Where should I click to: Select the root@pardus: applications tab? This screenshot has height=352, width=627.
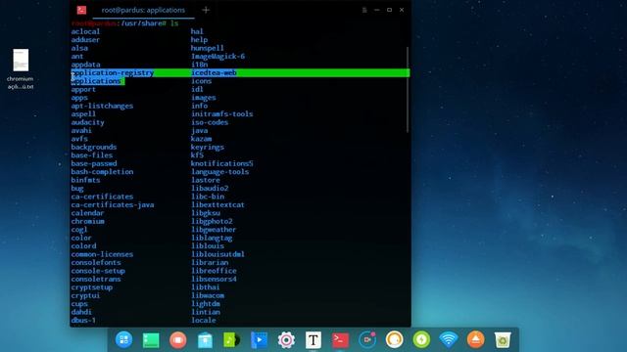click(143, 10)
